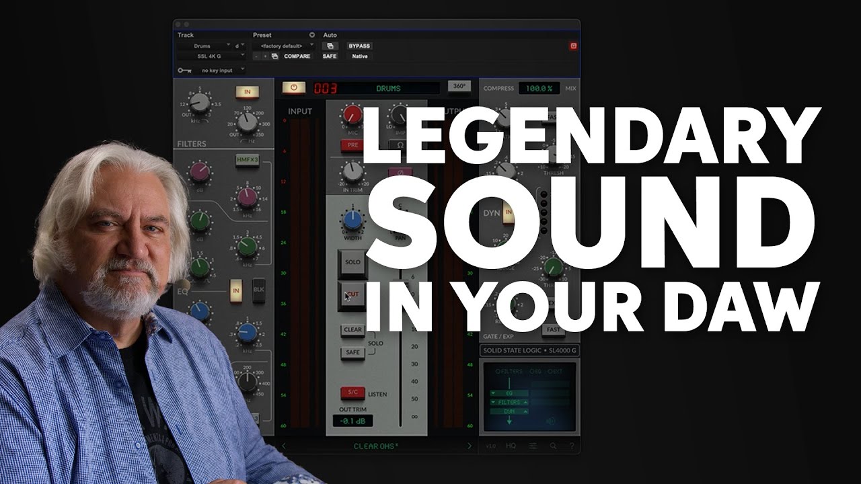Image resolution: width=861 pixels, height=484 pixels.
Task: Go to next preset with right arrow
Action: point(470,446)
